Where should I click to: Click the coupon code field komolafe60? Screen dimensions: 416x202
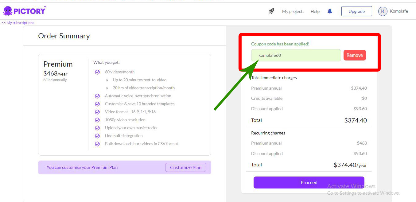(296, 55)
